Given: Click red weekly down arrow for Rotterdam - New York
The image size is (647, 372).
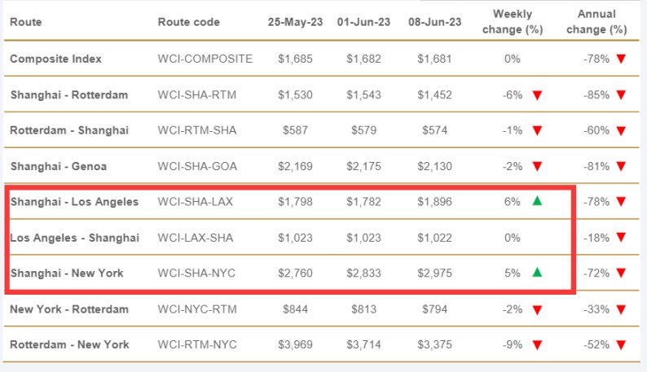Looking at the screenshot, I should pyautogui.click(x=537, y=345).
